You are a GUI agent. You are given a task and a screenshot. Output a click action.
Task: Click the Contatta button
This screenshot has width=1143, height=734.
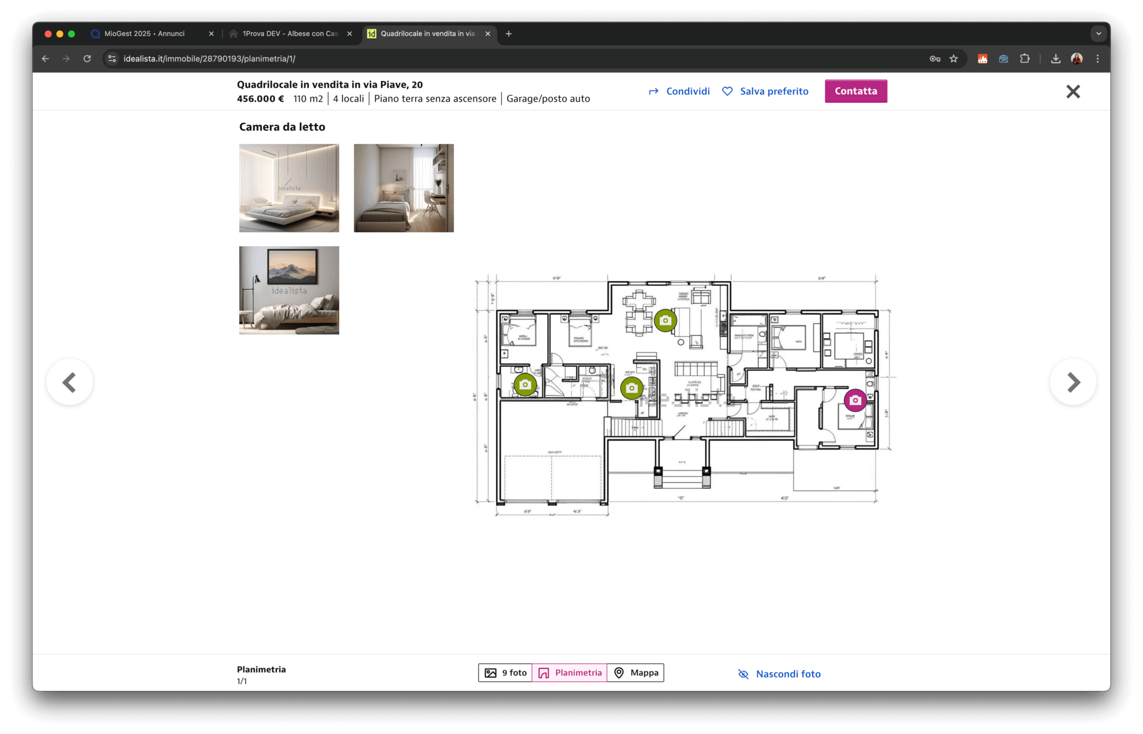[856, 91]
